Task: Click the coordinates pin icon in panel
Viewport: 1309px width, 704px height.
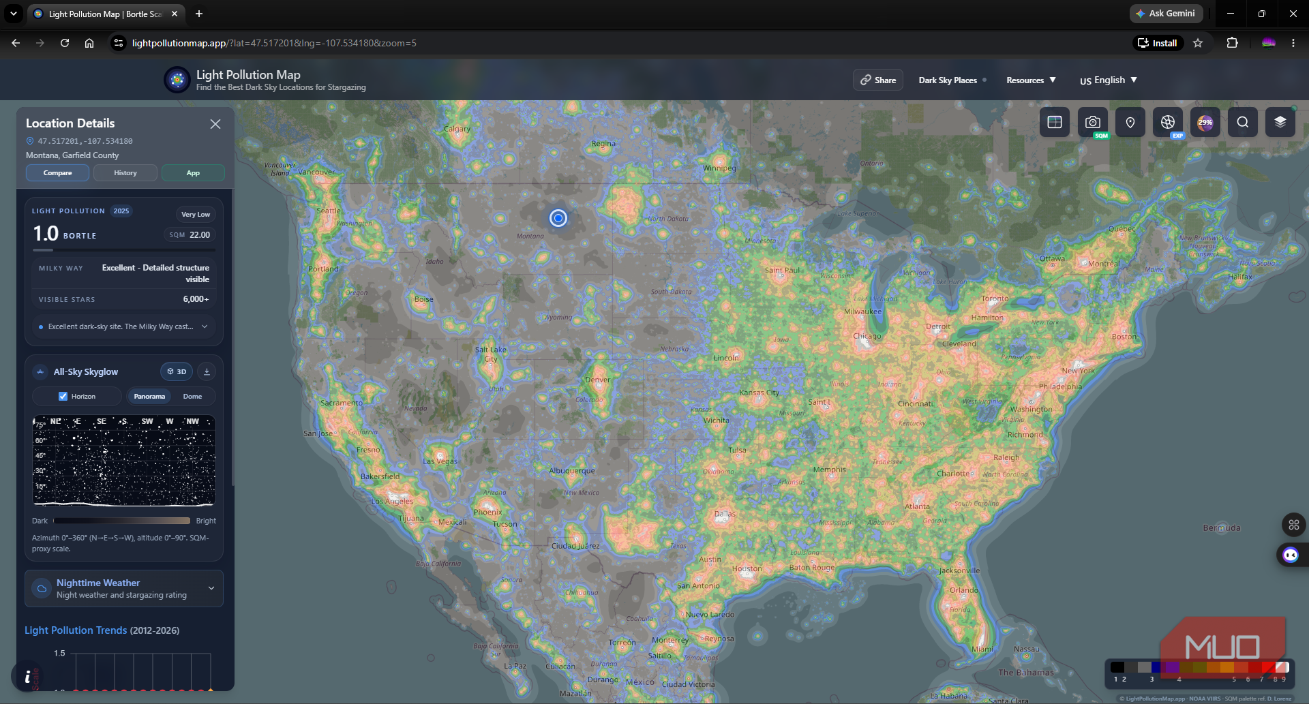Action: click(30, 141)
